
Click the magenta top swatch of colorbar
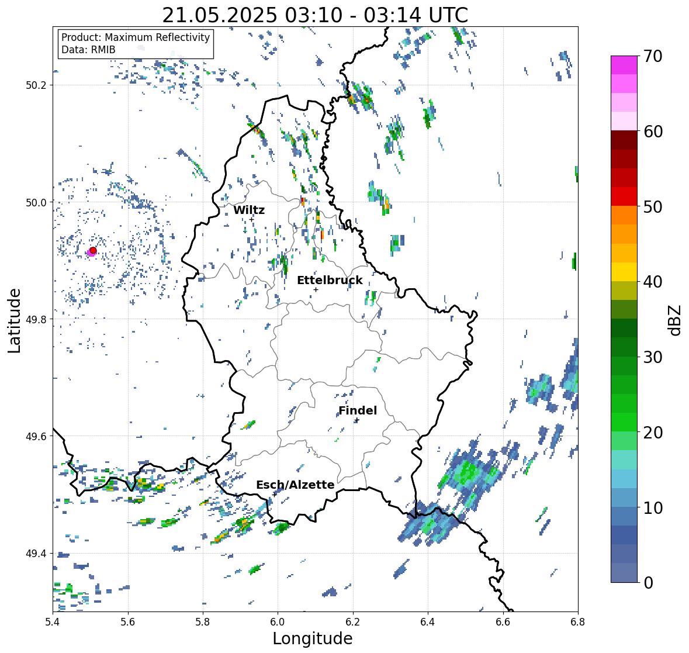pyautogui.click(x=624, y=65)
